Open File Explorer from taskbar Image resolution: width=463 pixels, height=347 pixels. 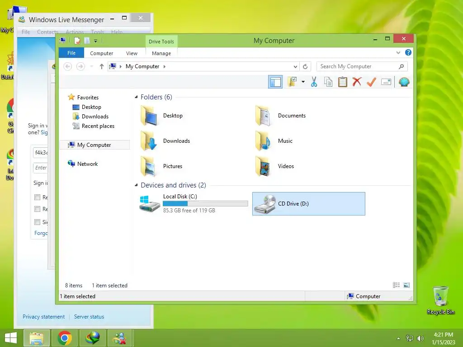point(36,338)
